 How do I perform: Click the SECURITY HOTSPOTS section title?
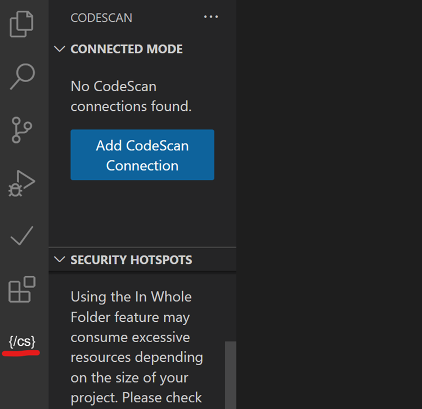point(131,260)
